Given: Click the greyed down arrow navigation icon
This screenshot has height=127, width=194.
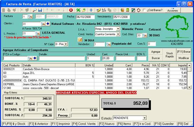Looking at the screenshot, I should [x=64, y=10].
